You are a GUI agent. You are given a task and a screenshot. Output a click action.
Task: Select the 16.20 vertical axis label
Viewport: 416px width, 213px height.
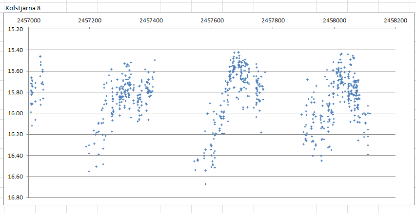(16, 134)
